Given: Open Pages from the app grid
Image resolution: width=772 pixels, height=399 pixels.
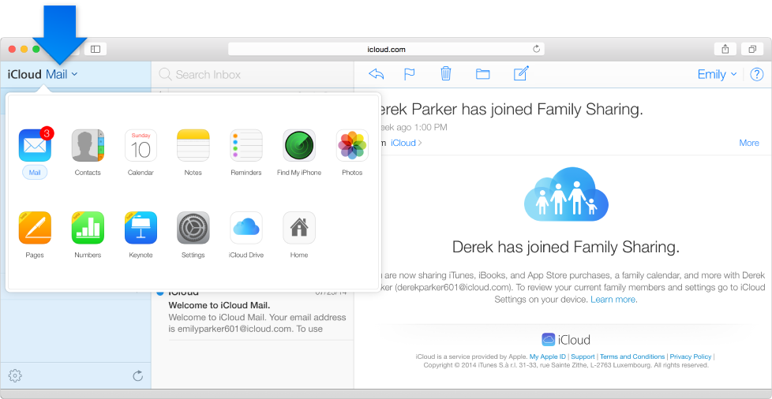Looking at the screenshot, I should pos(35,229).
